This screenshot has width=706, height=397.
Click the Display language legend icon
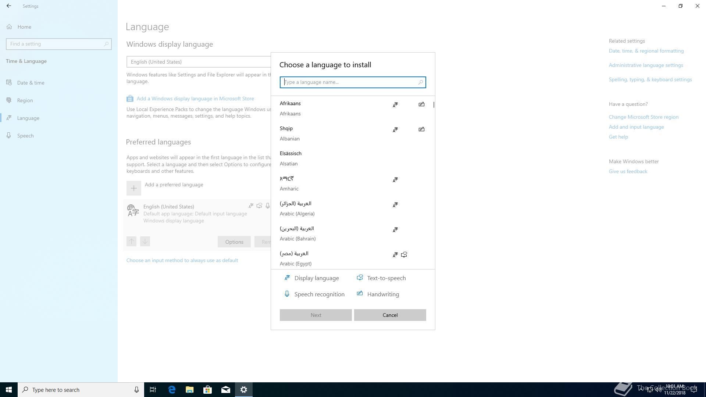(x=287, y=278)
